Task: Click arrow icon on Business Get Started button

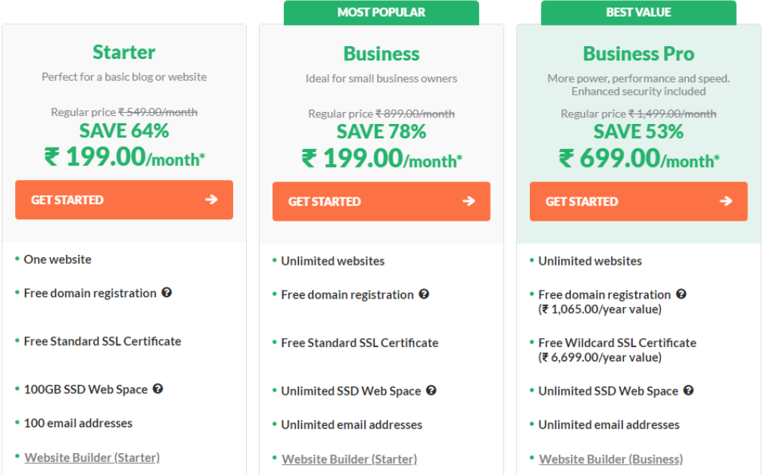Action: [469, 201]
